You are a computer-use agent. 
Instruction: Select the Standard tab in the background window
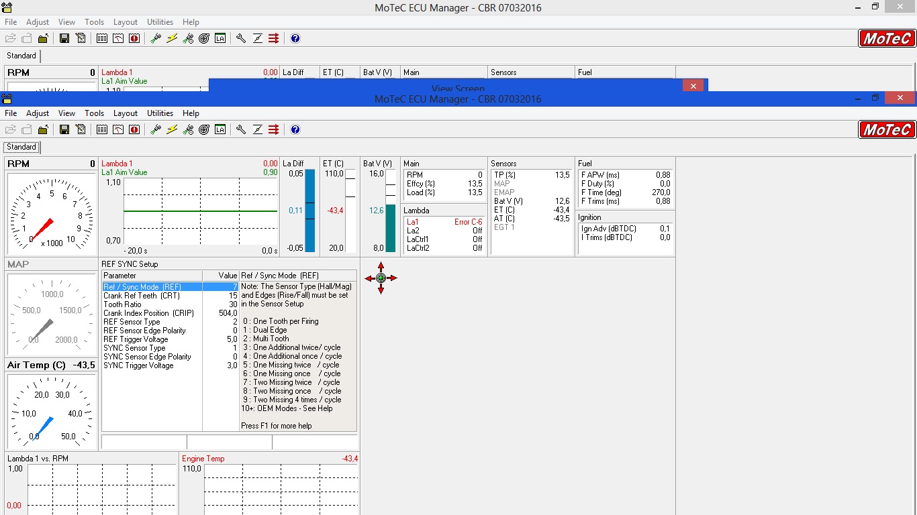(21, 56)
